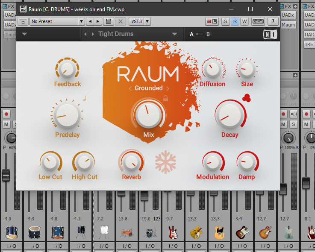Toggle the S solo button in plugin toolbar

225,21
